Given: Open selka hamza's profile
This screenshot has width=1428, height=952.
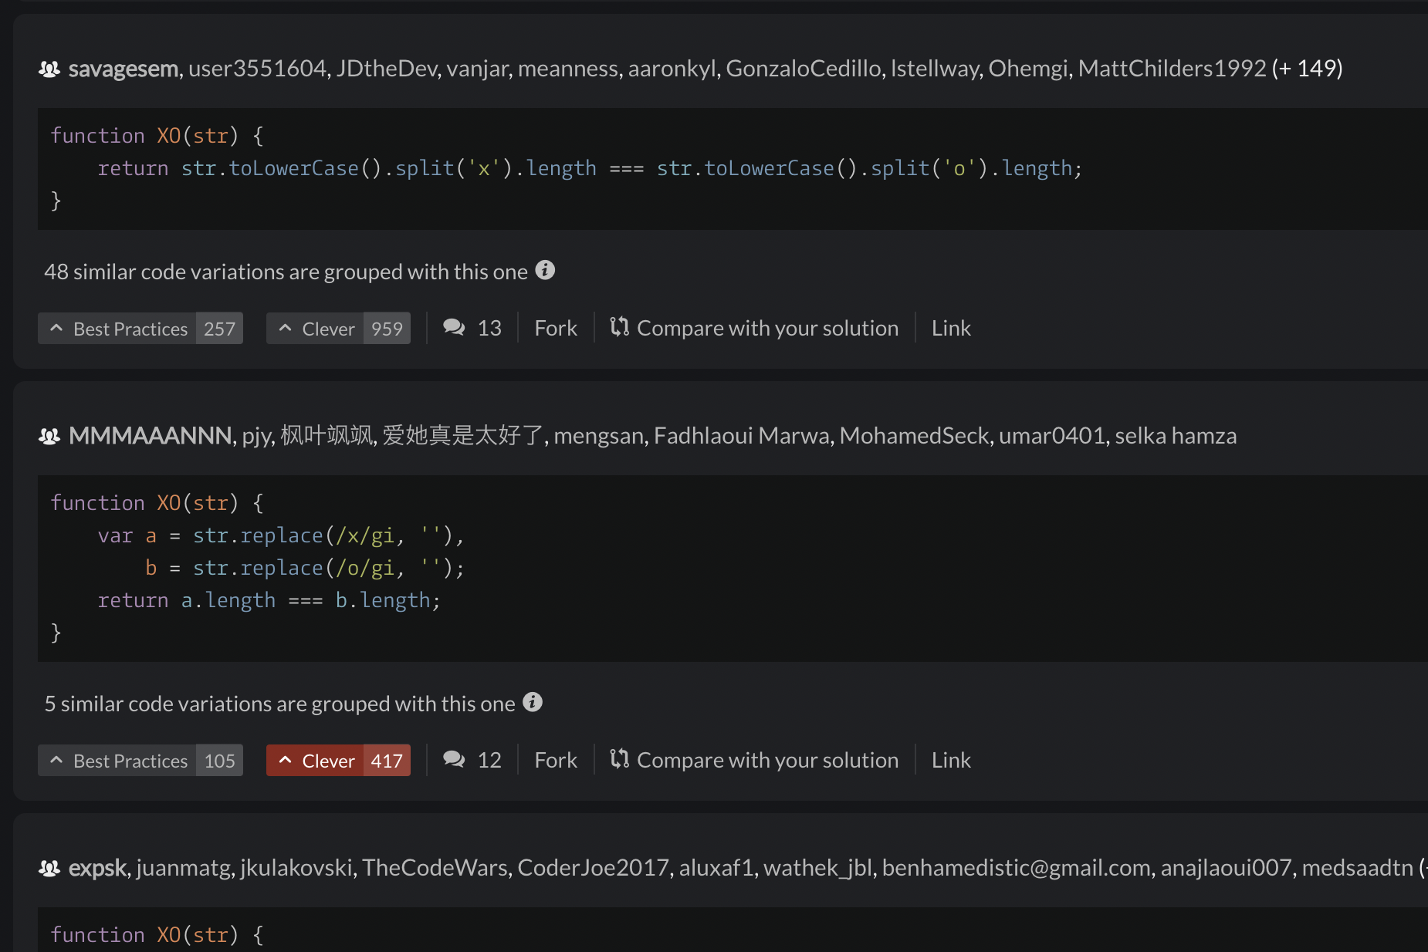Looking at the screenshot, I should (1176, 436).
